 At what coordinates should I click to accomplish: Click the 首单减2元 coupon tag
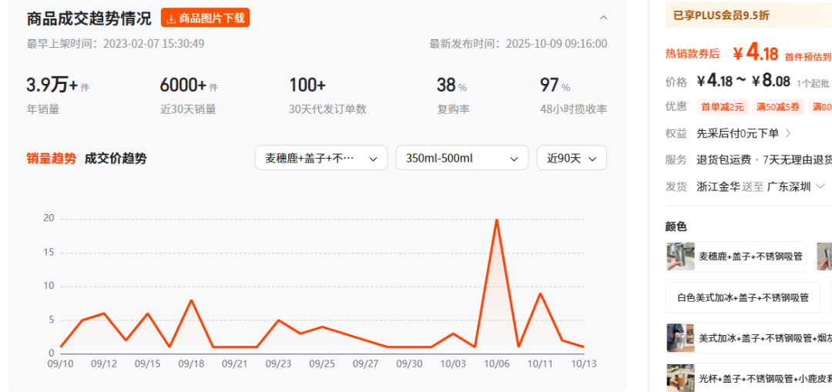point(722,106)
